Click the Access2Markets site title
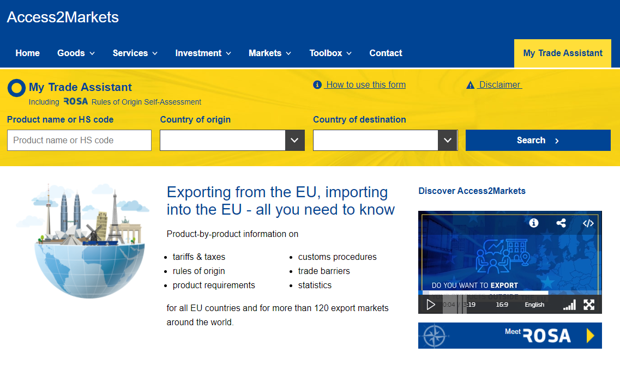620x365 pixels. tap(63, 17)
